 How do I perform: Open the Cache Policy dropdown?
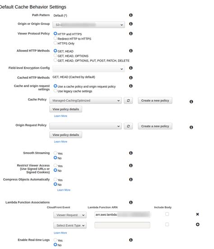85,100
